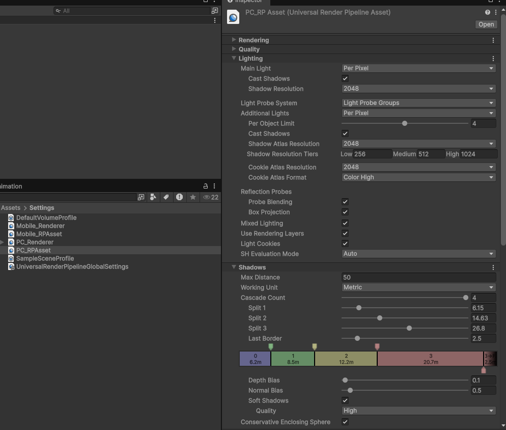Open the Cookie Atlas Format dropdown

click(x=418, y=177)
